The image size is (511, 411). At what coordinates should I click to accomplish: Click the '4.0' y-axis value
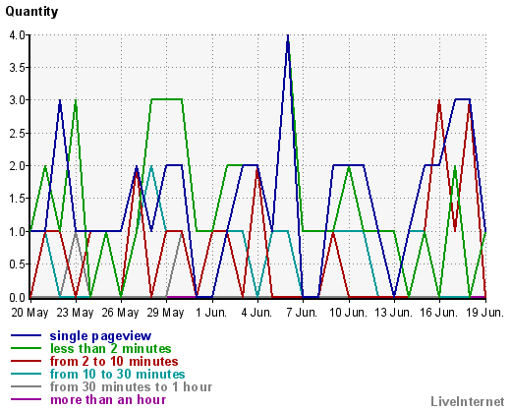(17, 35)
